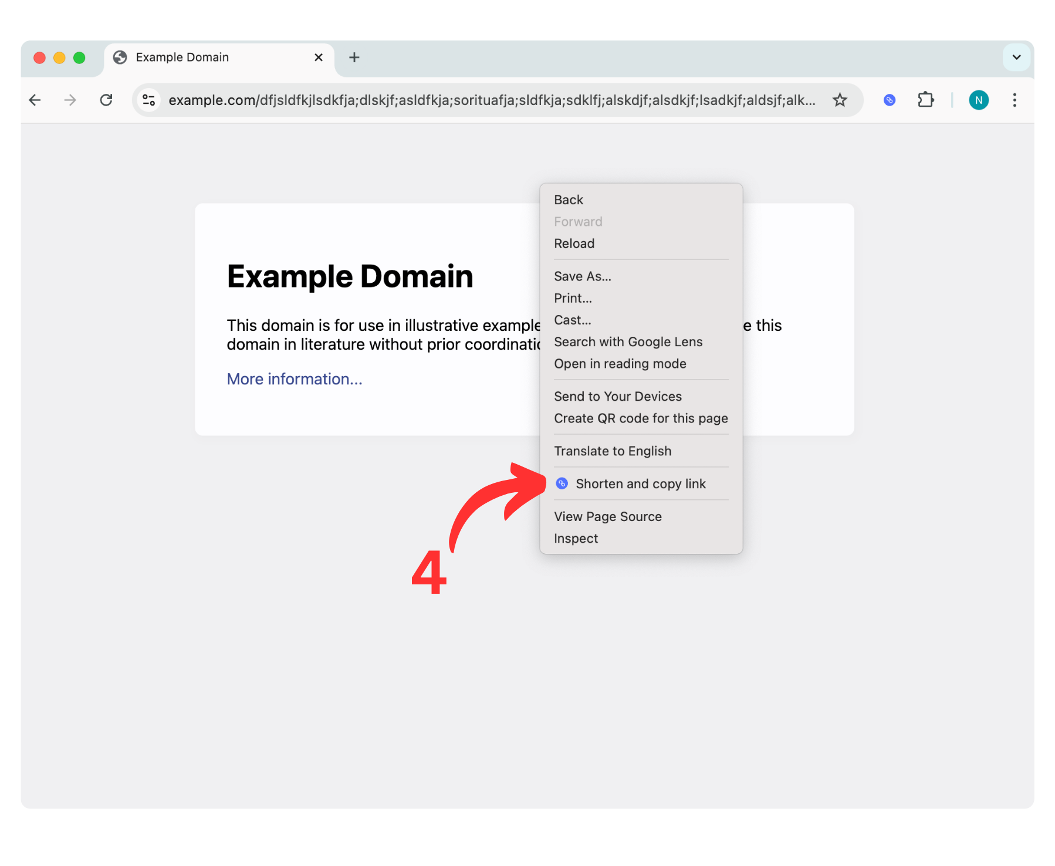Reload the page using the refresh icon
This screenshot has height=866, width=1055.
pos(106,100)
